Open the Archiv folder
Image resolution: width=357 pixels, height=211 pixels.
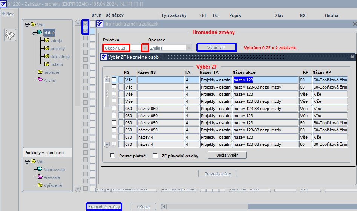50,80
